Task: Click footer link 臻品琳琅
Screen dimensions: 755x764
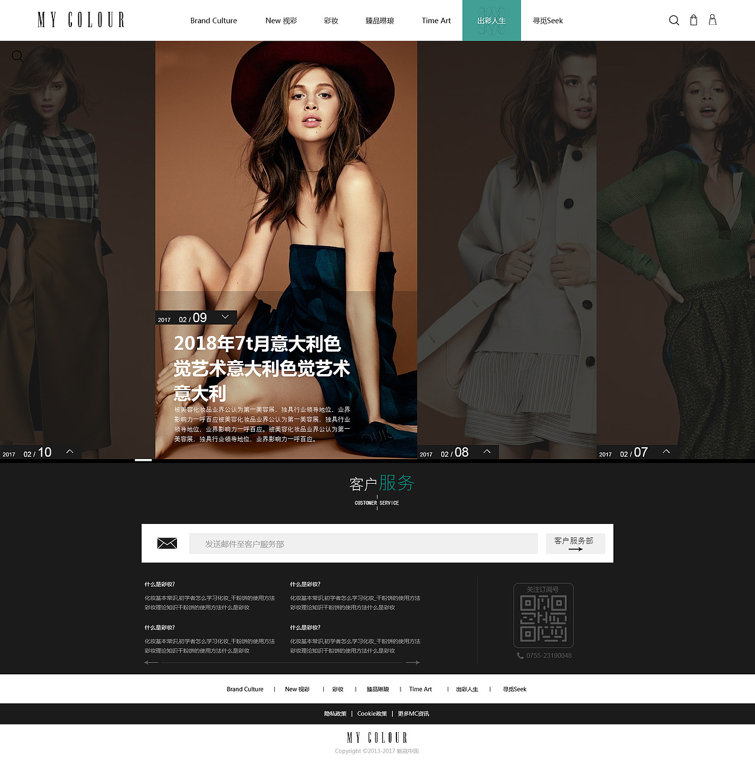Action: point(377,689)
